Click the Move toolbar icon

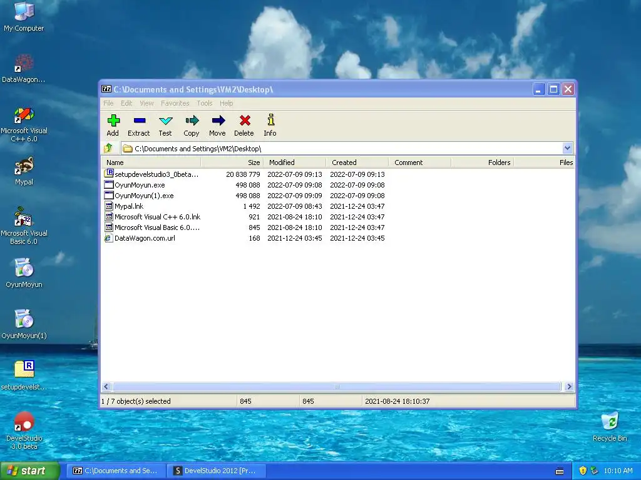pyautogui.click(x=218, y=121)
